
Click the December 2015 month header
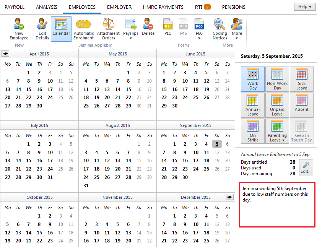pos(196,197)
